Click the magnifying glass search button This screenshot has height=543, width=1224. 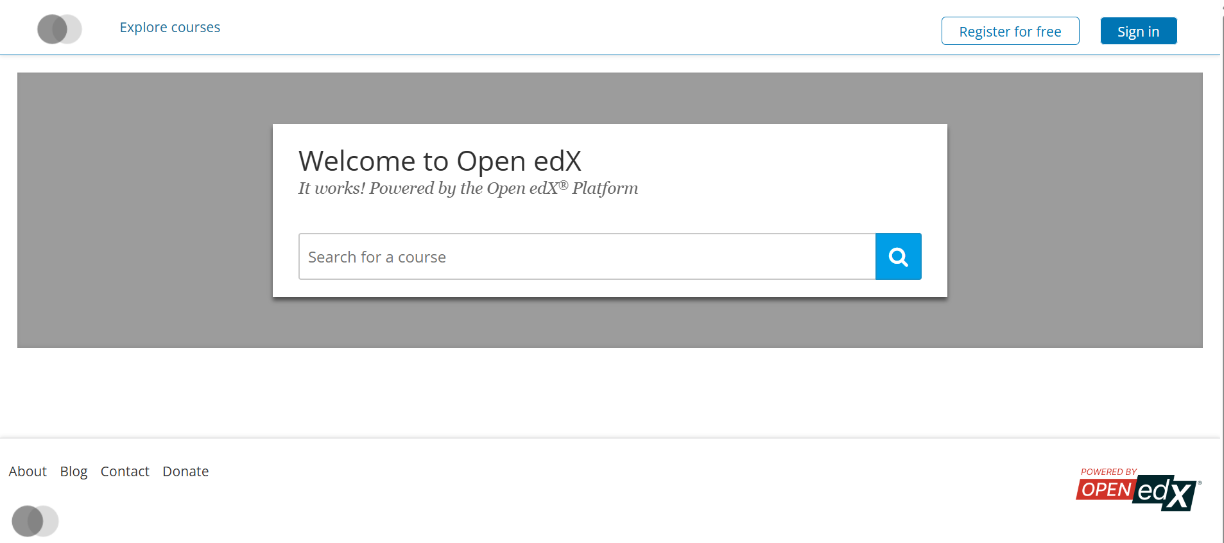(898, 257)
